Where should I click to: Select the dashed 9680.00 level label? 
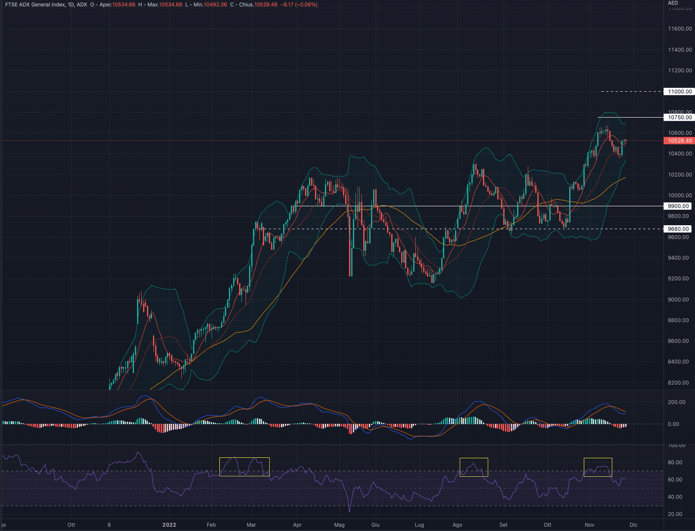coord(677,229)
